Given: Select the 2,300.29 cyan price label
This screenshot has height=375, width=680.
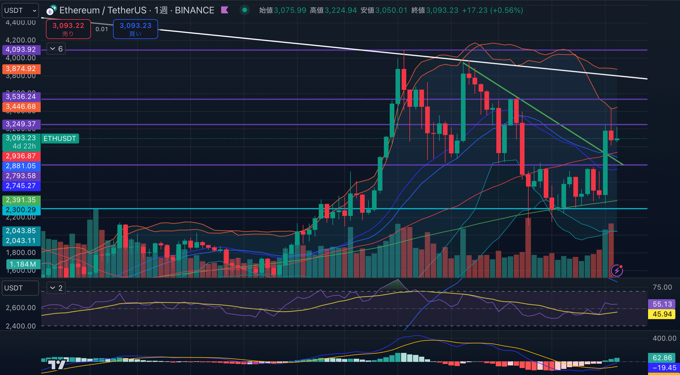Looking at the screenshot, I should tap(21, 210).
